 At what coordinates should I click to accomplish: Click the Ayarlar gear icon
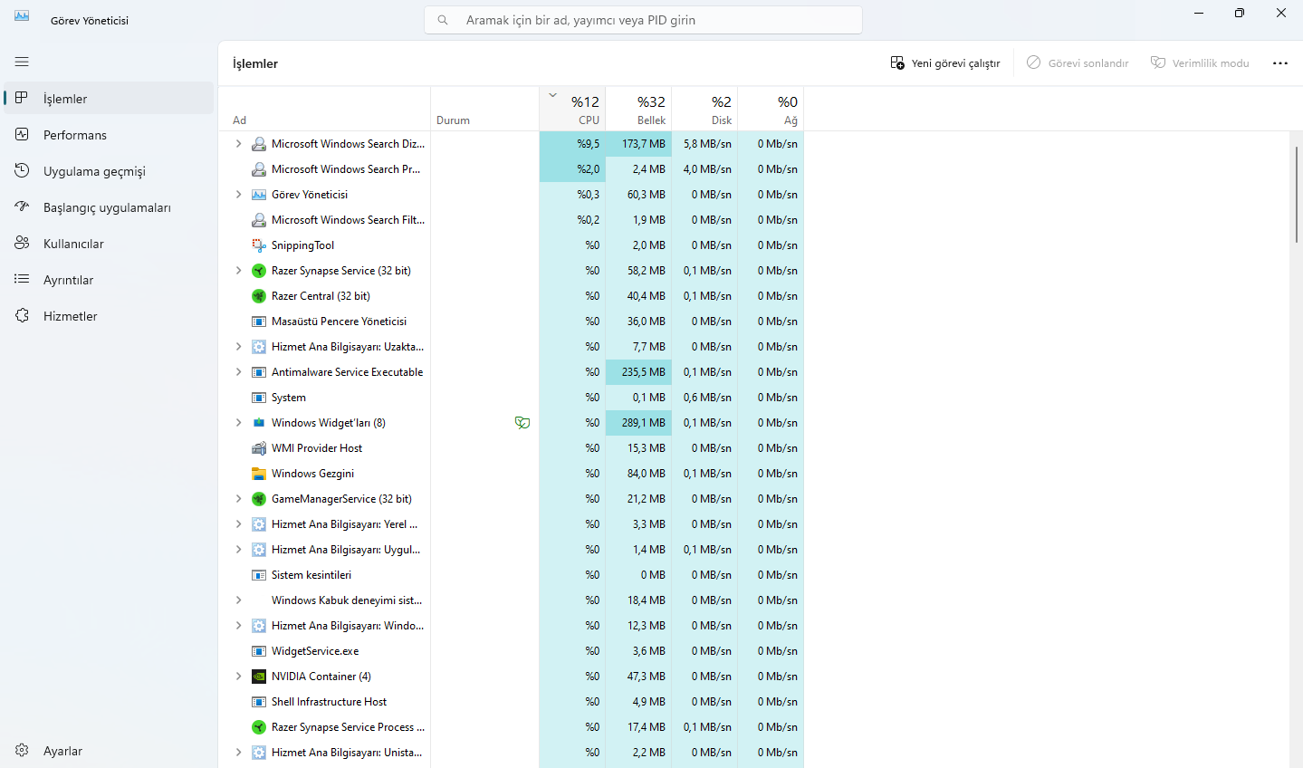(22, 750)
